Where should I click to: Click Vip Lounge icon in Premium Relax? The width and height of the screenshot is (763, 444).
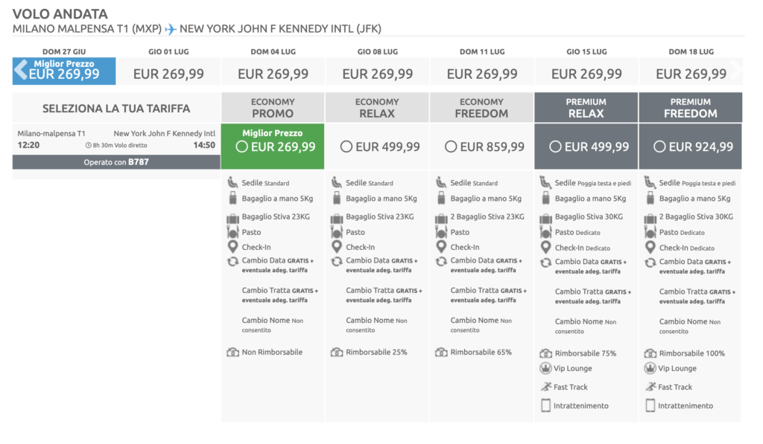tap(545, 368)
